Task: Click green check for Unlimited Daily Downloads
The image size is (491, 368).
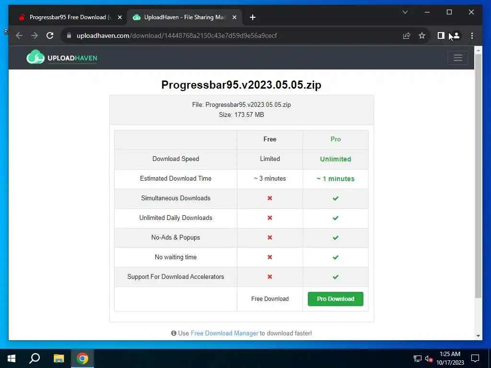Action: [x=335, y=218]
